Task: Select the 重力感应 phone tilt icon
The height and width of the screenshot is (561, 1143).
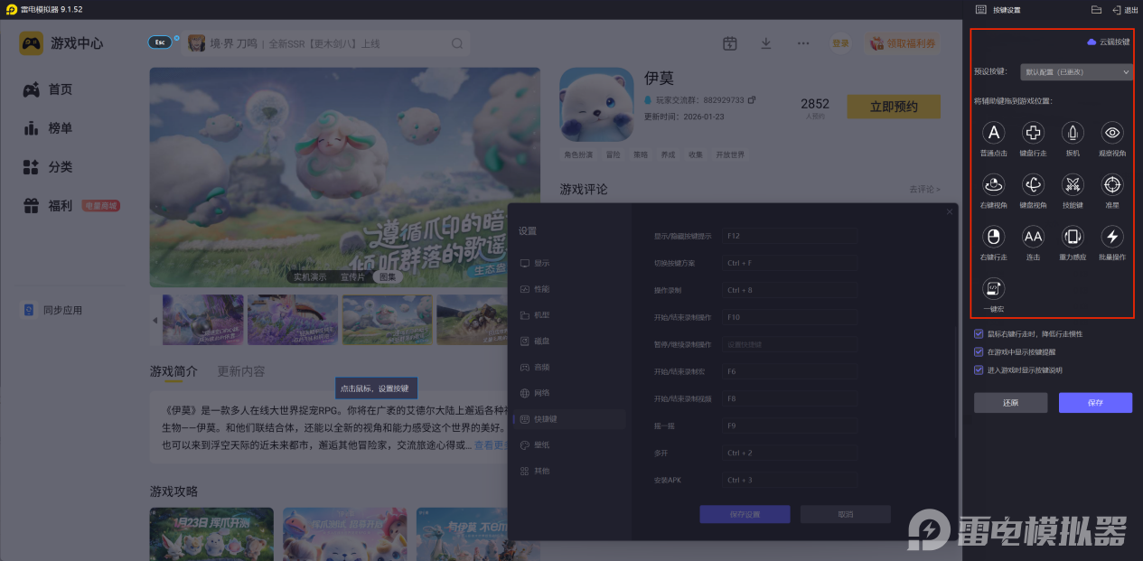Action: click(x=1073, y=237)
